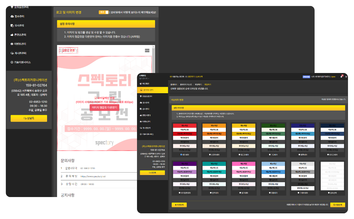354x219 pixels.
Task: Pick the red 메뉴색상 swatch in the red theme
Action: pos(184,126)
